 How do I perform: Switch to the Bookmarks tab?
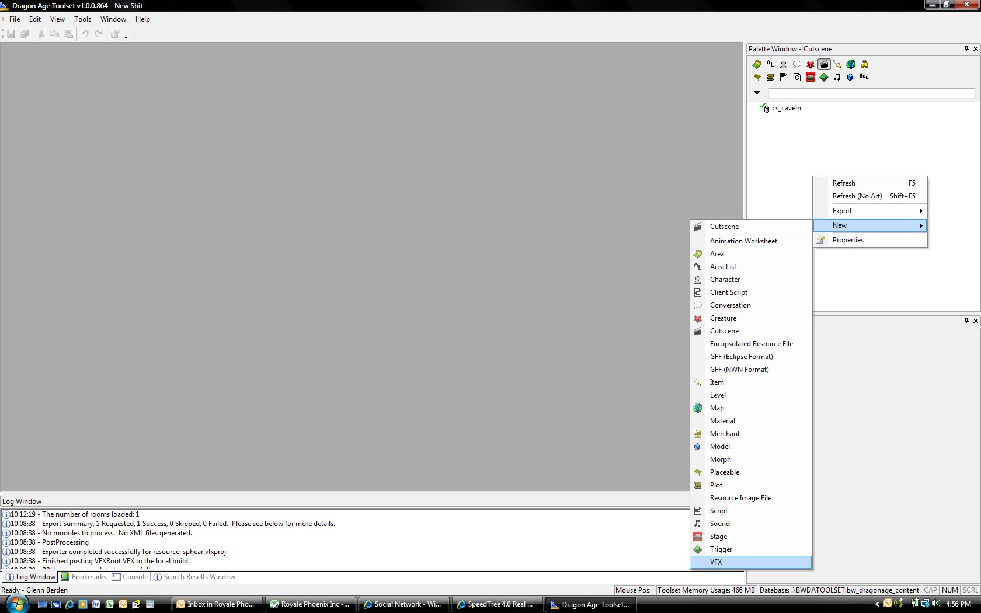[x=84, y=577]
